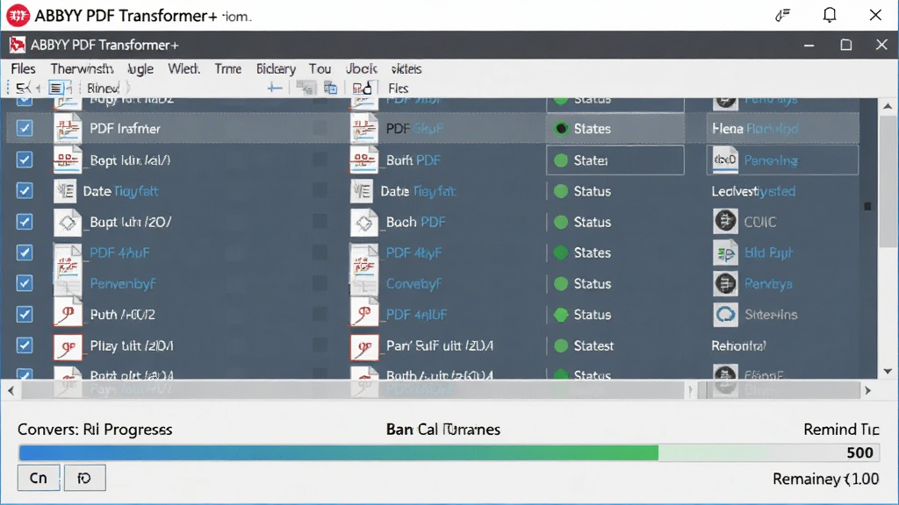Click circular icon beside Sitenins
The height and width of the screenshot is (505, 899).
(x=725, y=315)
